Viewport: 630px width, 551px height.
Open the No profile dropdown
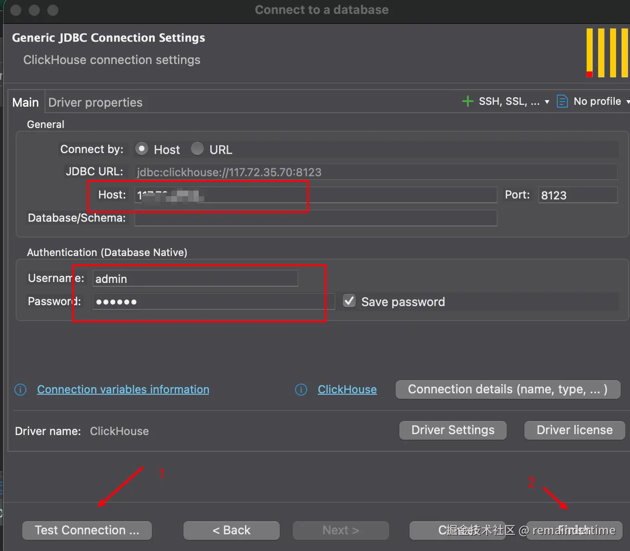point(597,101)
